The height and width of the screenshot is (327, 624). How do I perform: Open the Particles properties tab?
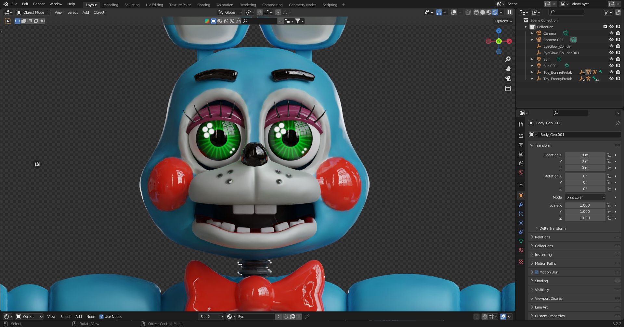point(521,214)
